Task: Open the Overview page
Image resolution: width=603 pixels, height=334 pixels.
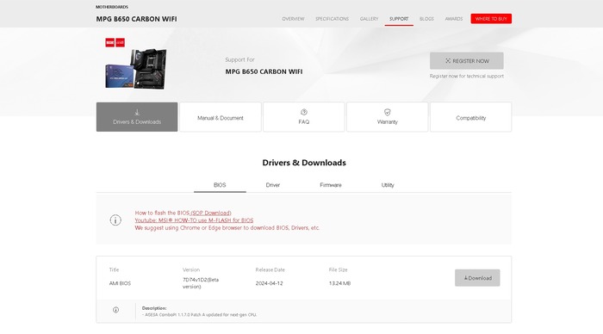Action: click(293, 19)
